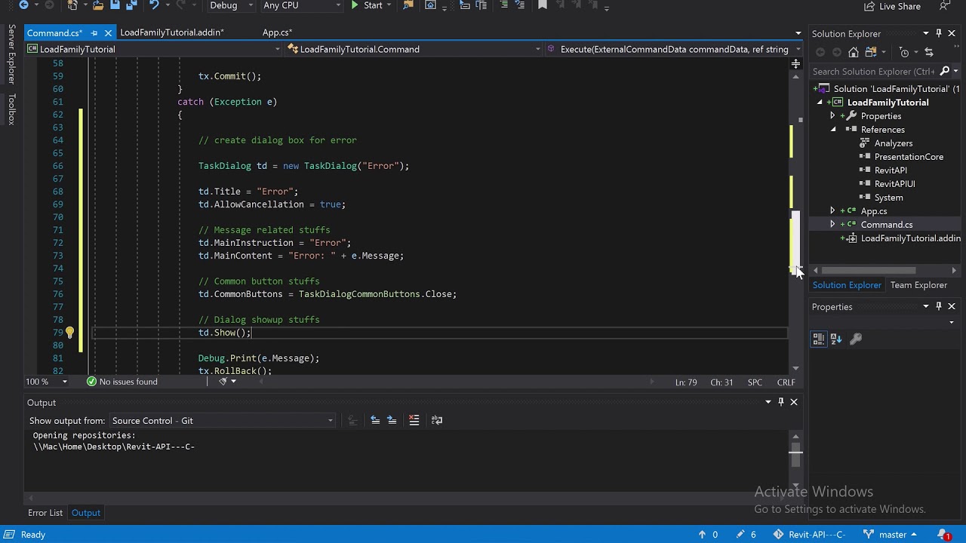Click the Navigate Backward arrow in toolbar
Screen dimensions: 966x543
click(x=23, y=5)
